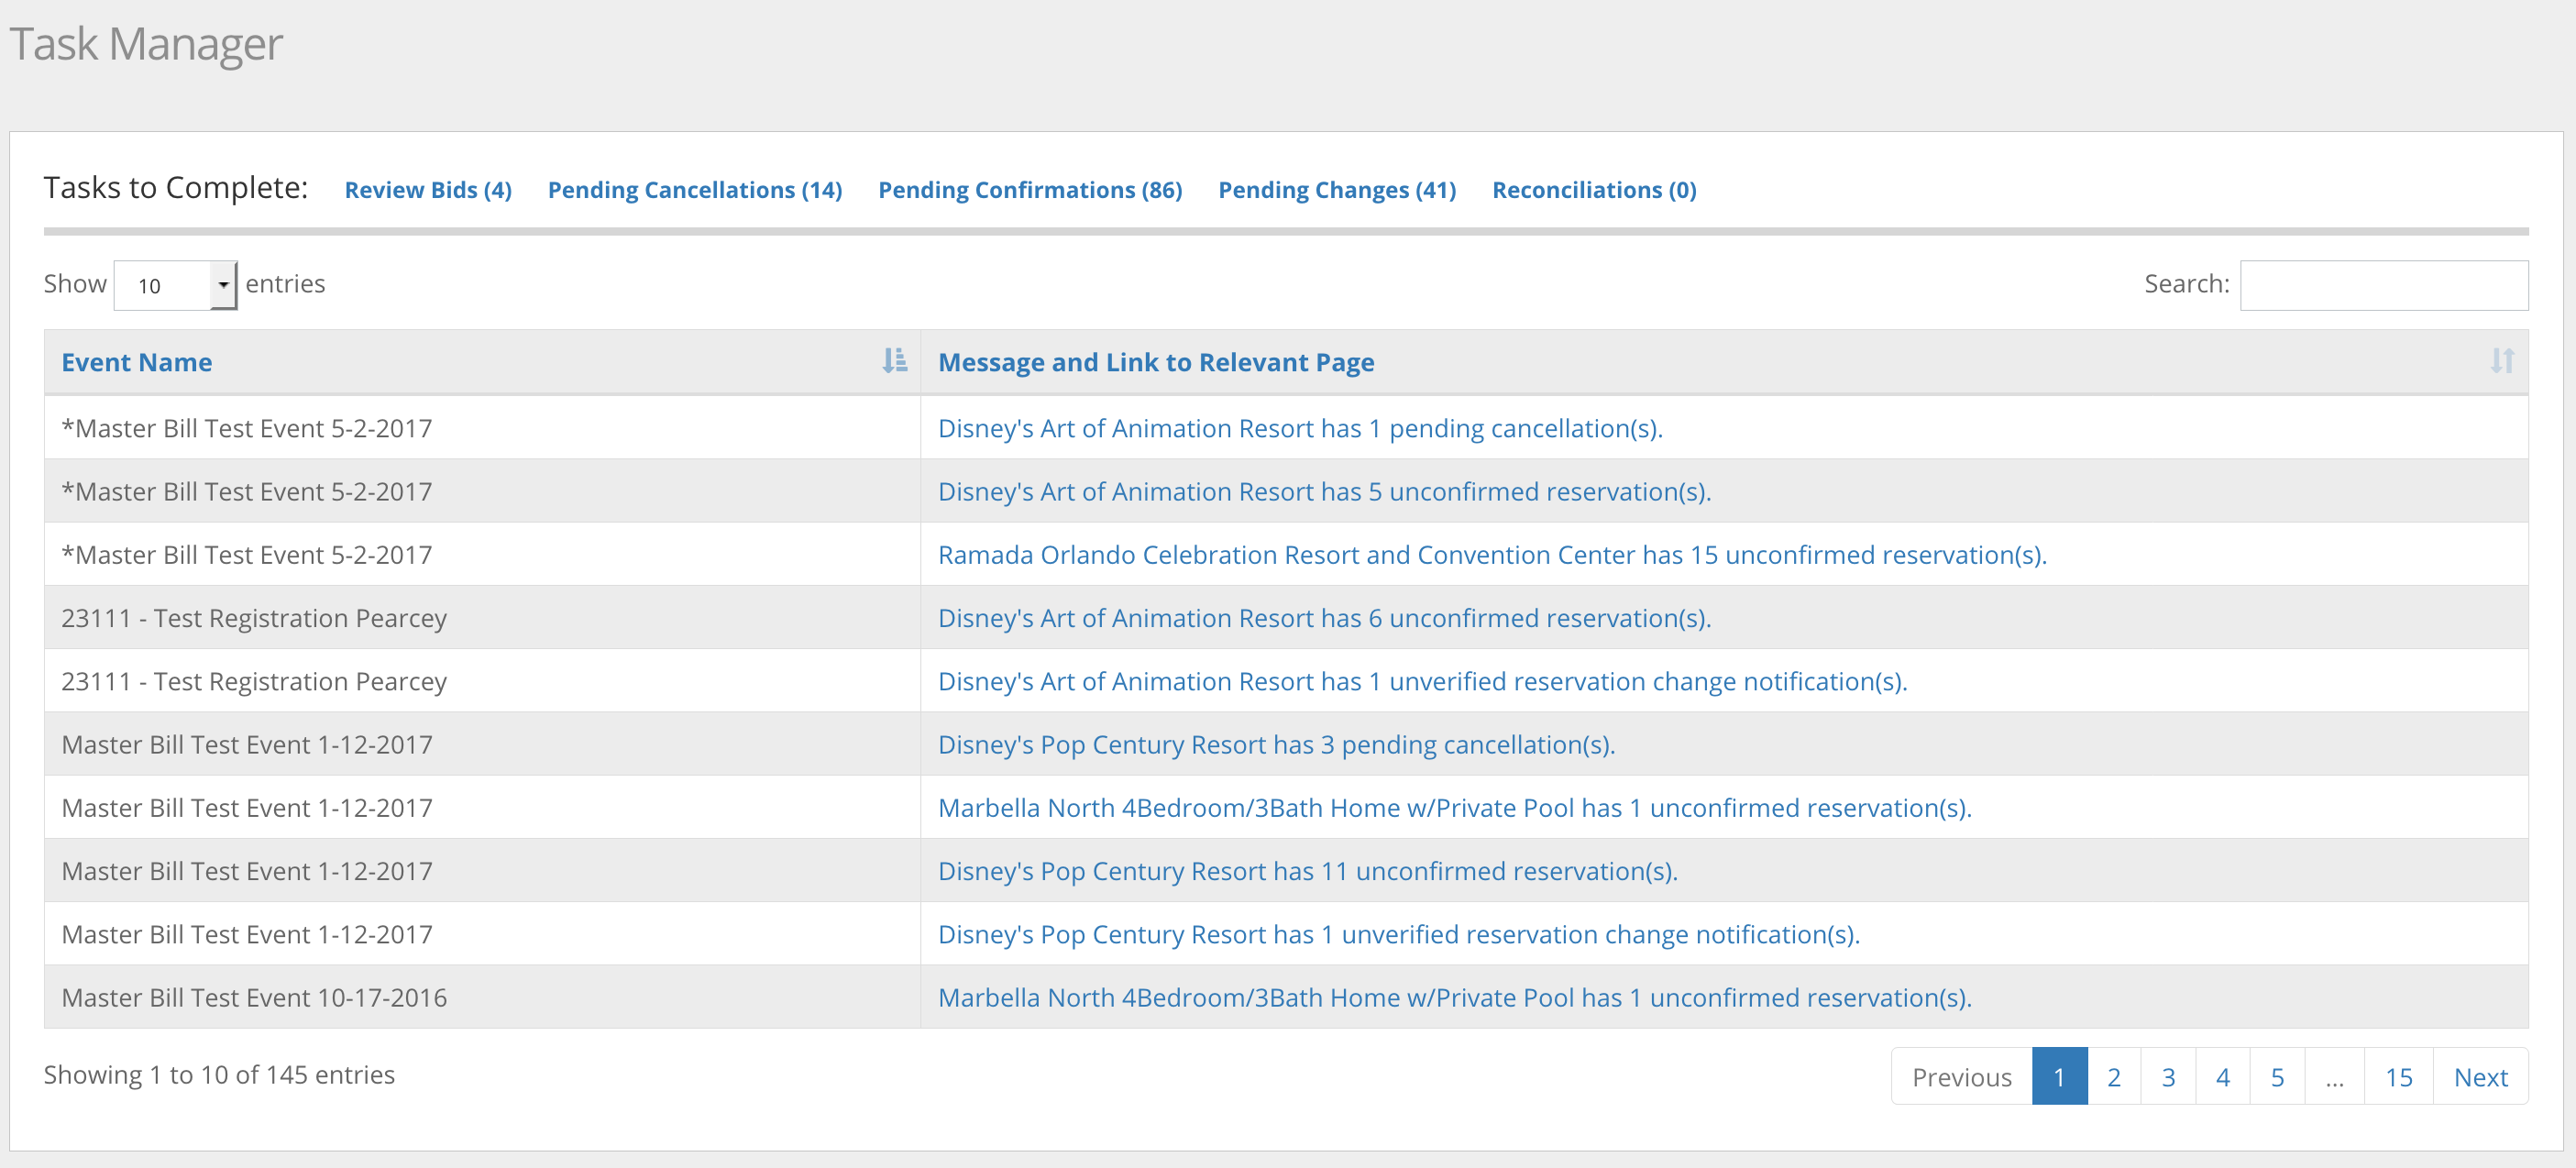Click the Message column sort arrows icon

pyautogui.click(x=2501, y=361)
